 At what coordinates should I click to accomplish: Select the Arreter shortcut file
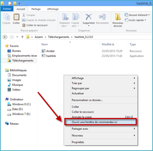[48, 51]
